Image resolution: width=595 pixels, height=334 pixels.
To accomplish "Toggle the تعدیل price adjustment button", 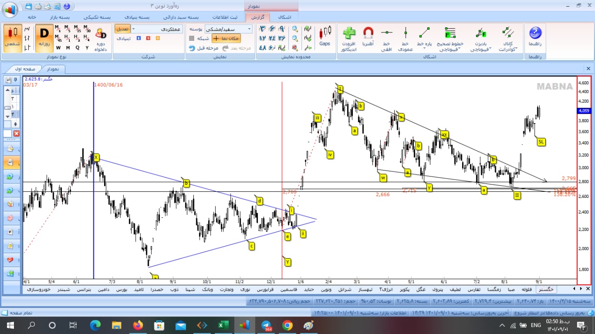I will (x=122, y=29).
